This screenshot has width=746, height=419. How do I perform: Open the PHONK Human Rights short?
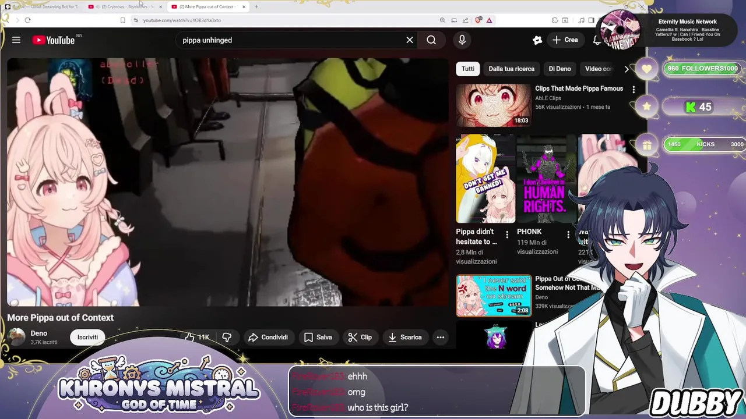coord(546,179)
